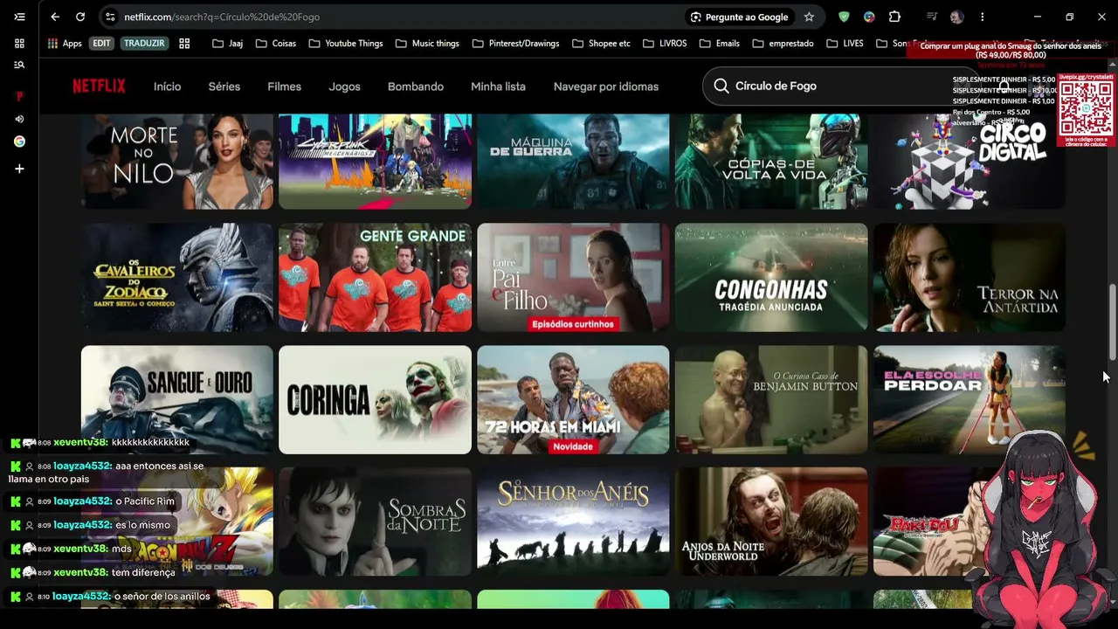
Task: Open Navegar por idiomas
Action: point(606,86)
